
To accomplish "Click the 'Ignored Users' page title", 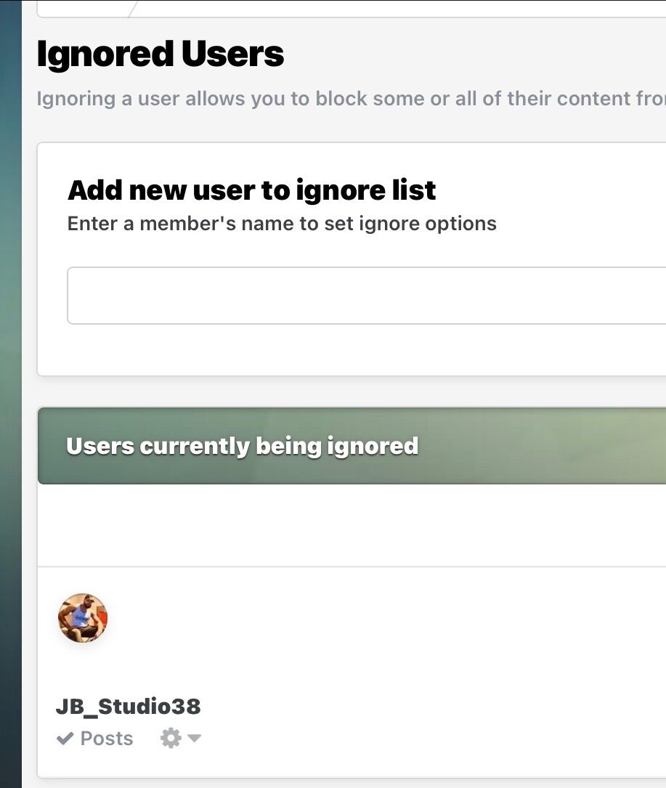I will pos(161,54).
